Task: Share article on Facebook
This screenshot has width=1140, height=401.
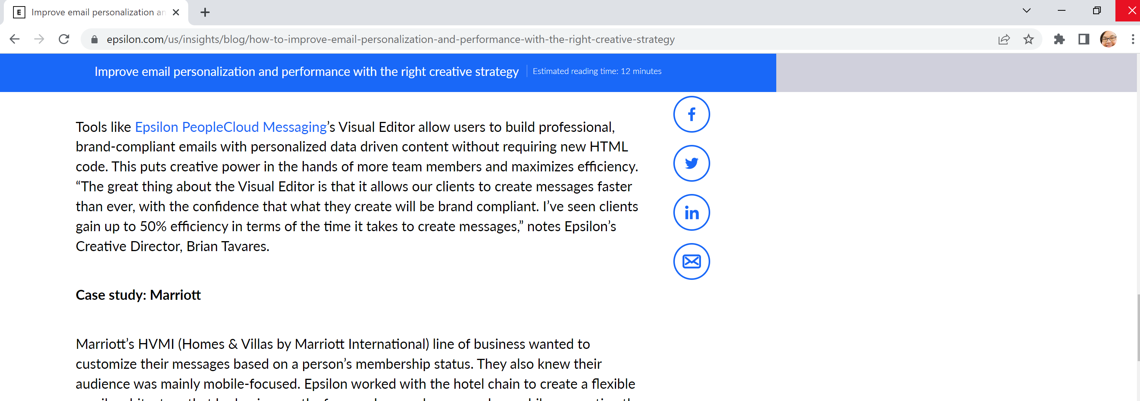Action: (691, 114)
